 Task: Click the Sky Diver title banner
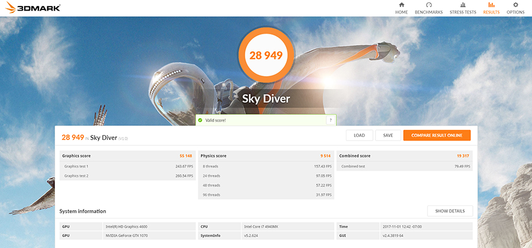[267, 99]
